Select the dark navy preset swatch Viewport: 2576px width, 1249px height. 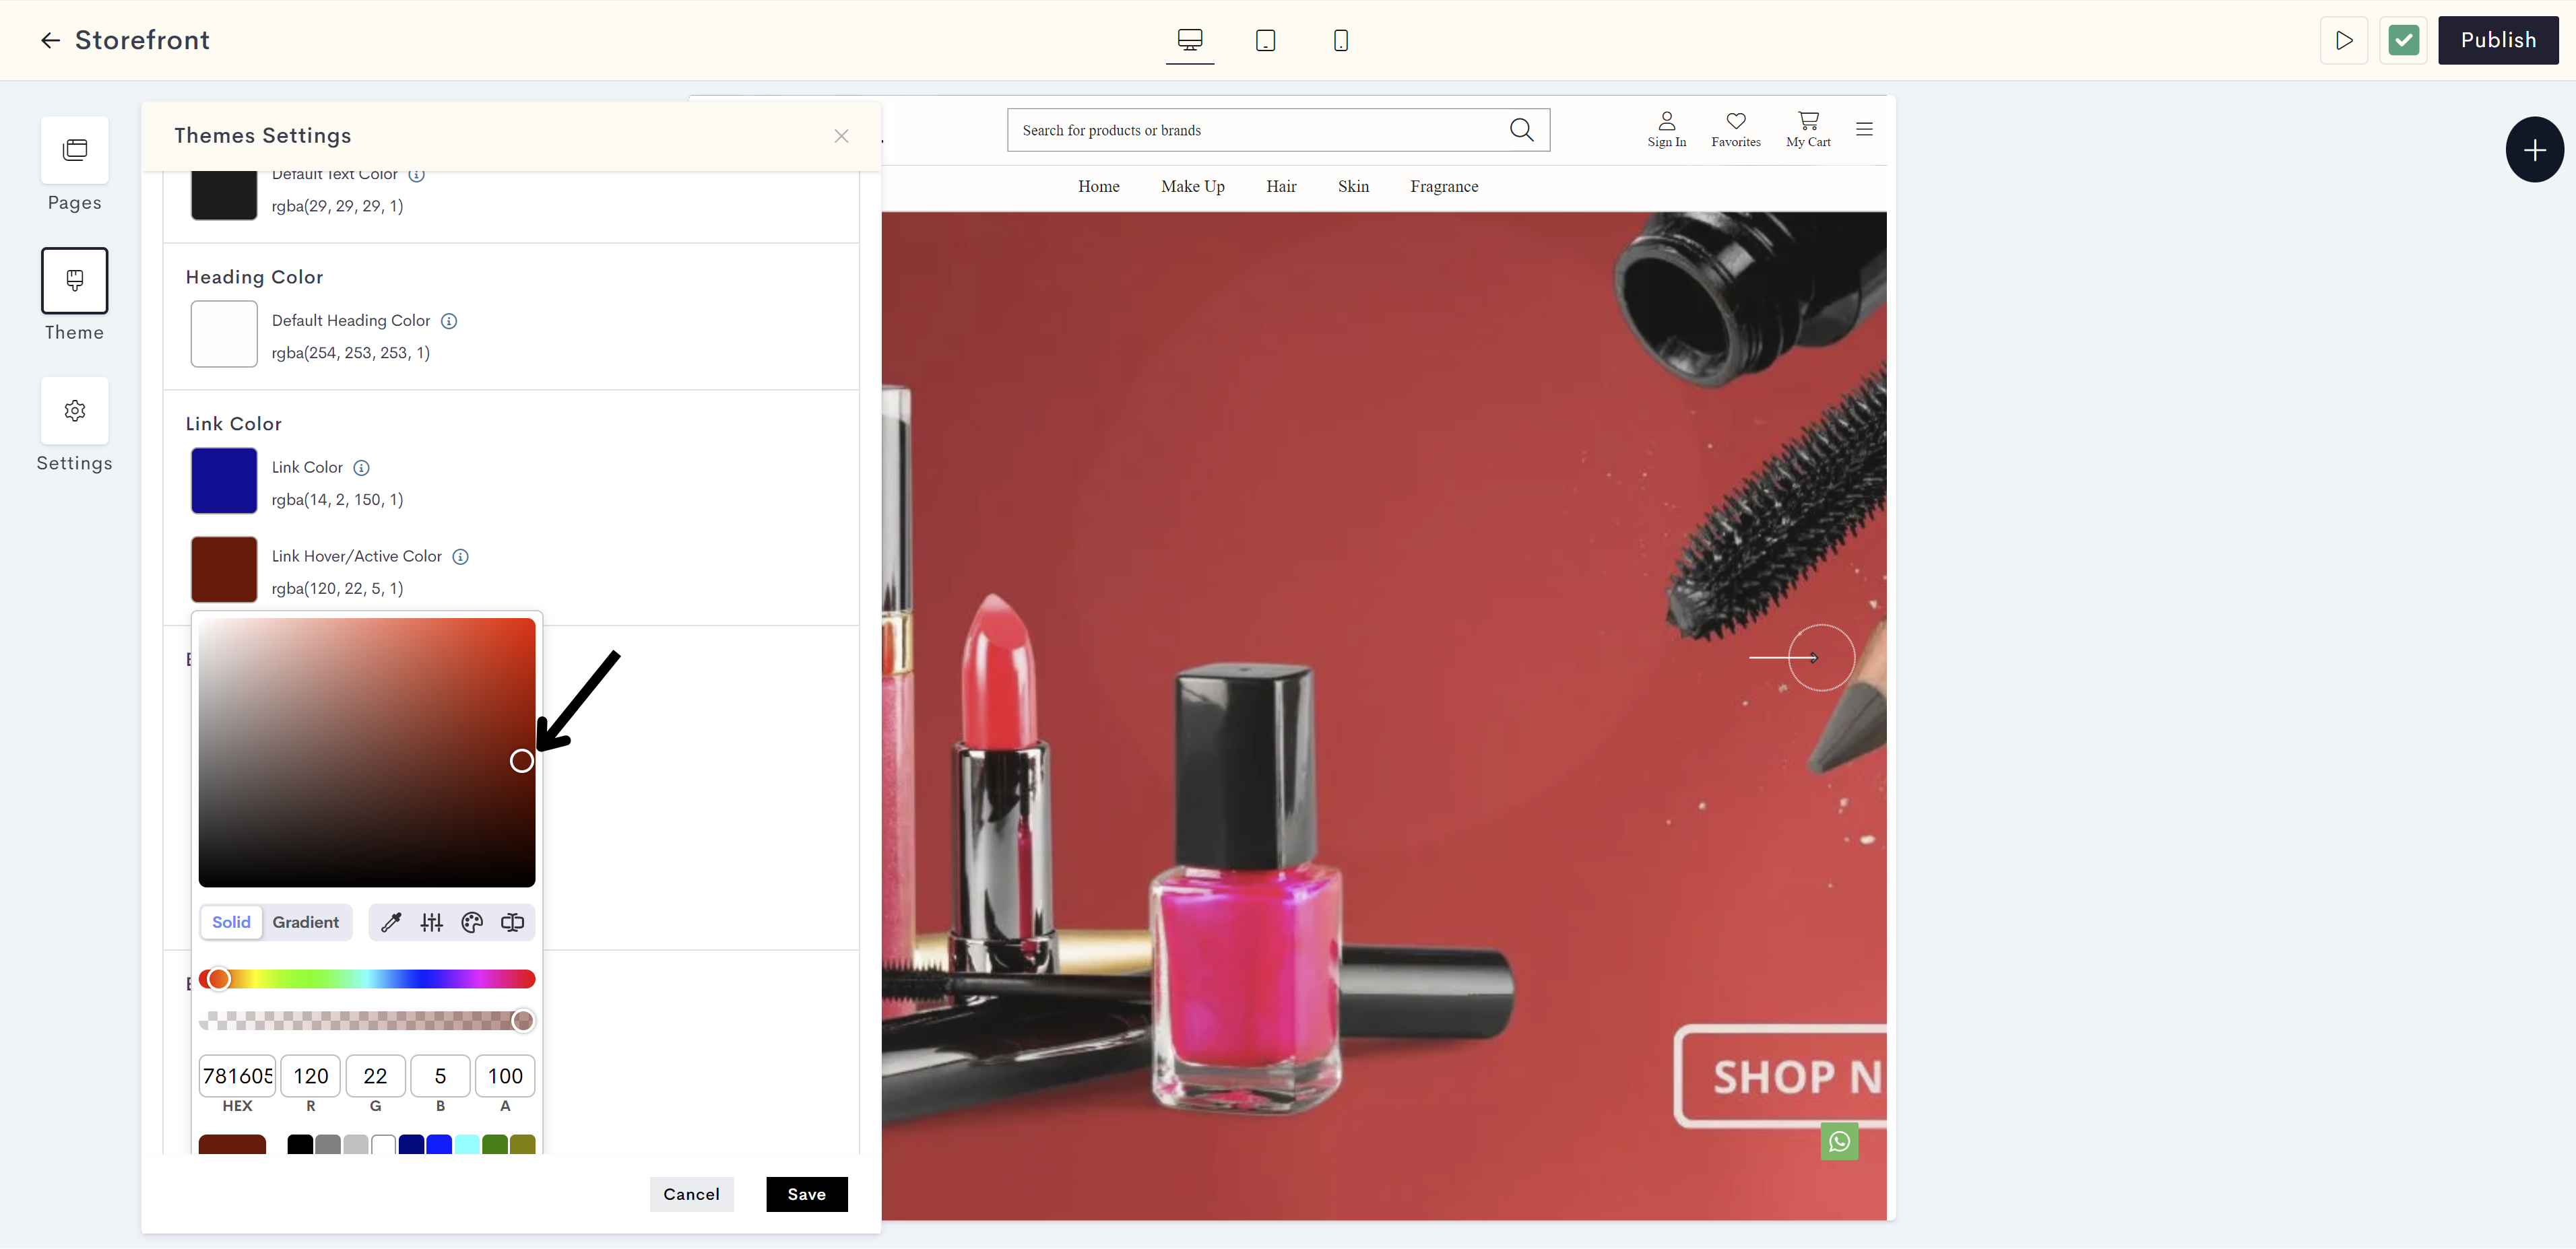pyautogui.click(x=411, y=1145)
